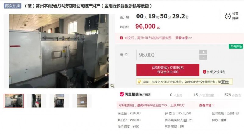
Task: Select the first selected machine thumbnail
Action: (x=14, y=101)
